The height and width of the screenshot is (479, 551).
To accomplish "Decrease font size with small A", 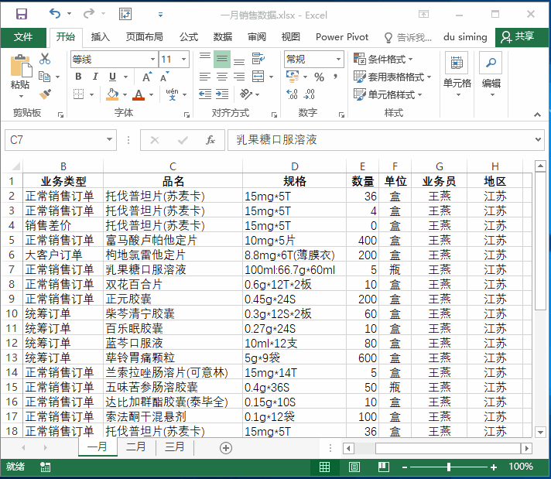I will (x=165, y=77).
